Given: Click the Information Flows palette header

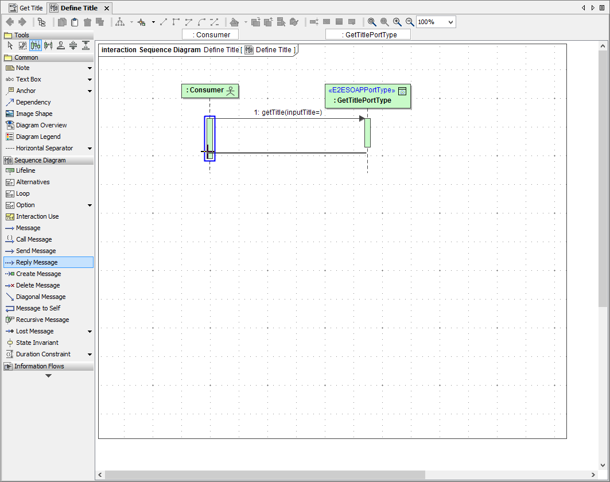Looking at the screenshot, I should [39, 366].
